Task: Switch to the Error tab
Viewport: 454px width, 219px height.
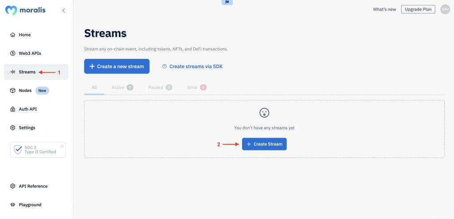Action: coord(197,87)
